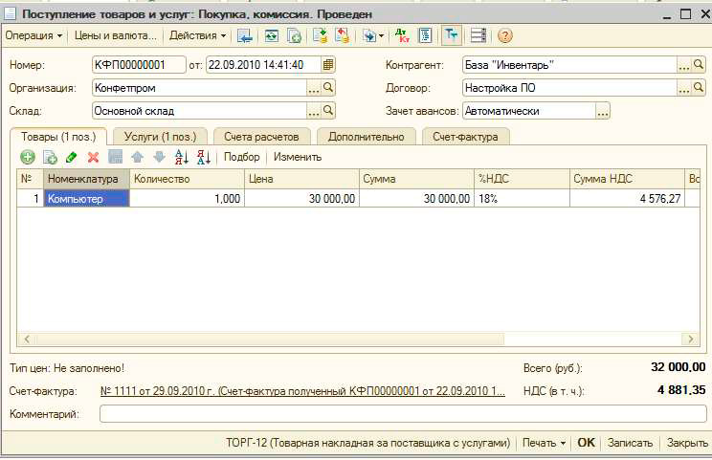The height and width of the screenshot is (460, 712).
Task: Click the Цена column header
Action: click(302, 179)
